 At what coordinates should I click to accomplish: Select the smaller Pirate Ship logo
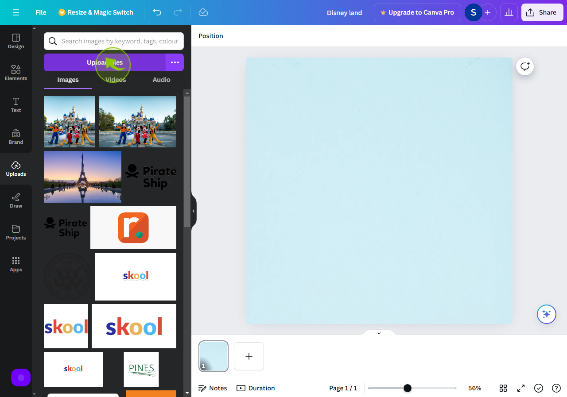[x=65, y=227]
